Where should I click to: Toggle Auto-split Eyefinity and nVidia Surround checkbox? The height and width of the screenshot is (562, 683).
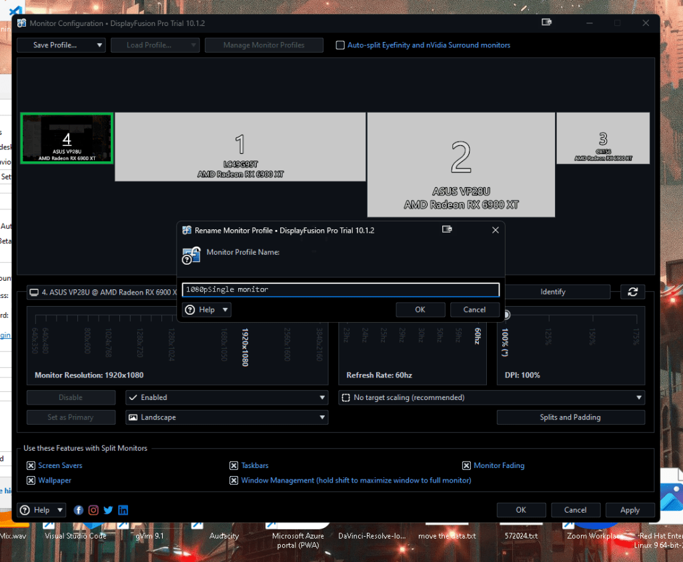pos(340,45)
